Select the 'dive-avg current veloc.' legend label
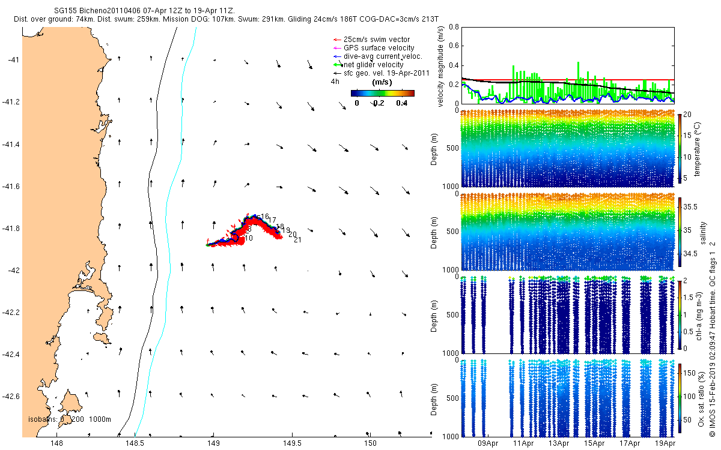721x450 pixels. [x=383, y=56]
